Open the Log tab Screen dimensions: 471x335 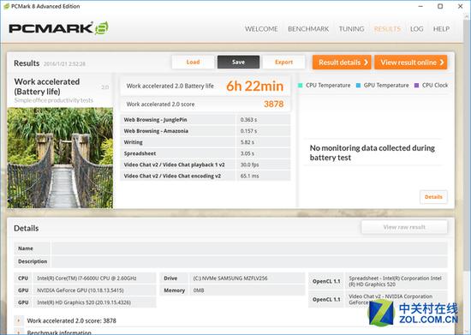point(417,29)
